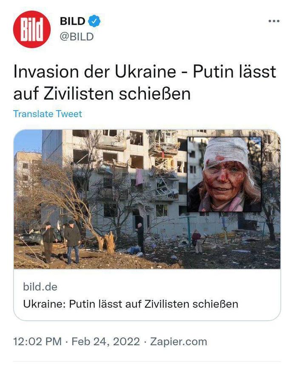Open the damaged apartment building photo
Image resolution: width=291 pixels, height=375 pixels.
147,199
